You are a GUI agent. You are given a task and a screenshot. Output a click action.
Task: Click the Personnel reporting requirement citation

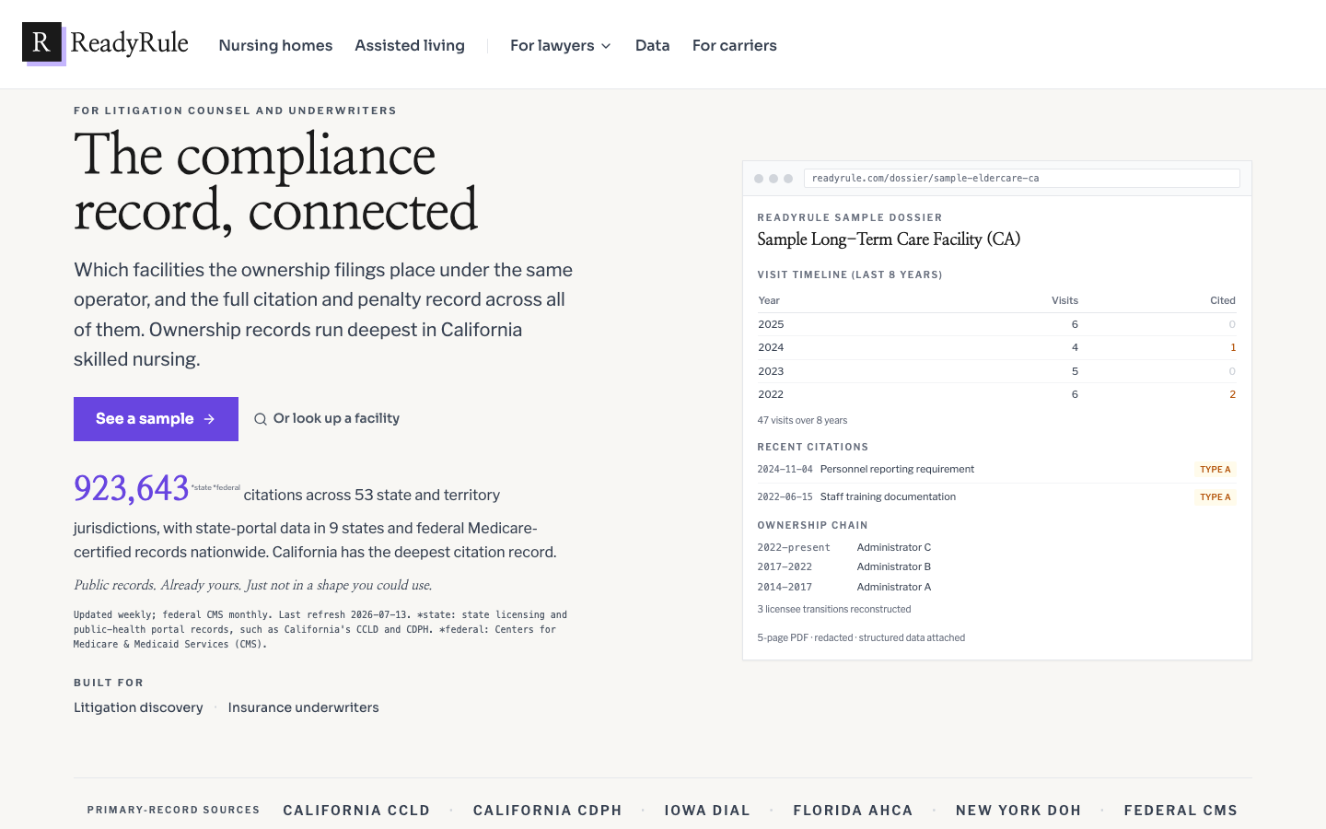[897, 469]
